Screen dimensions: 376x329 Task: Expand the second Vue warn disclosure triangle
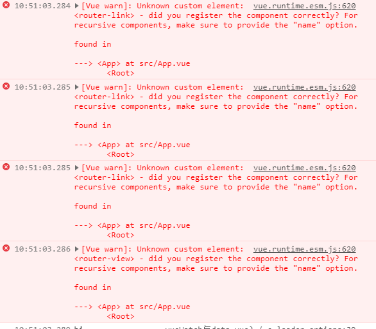[77, 87]
